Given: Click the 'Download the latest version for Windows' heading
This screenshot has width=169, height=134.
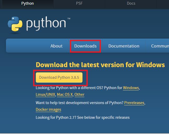Looking at the screenshot, I should 100,65.
